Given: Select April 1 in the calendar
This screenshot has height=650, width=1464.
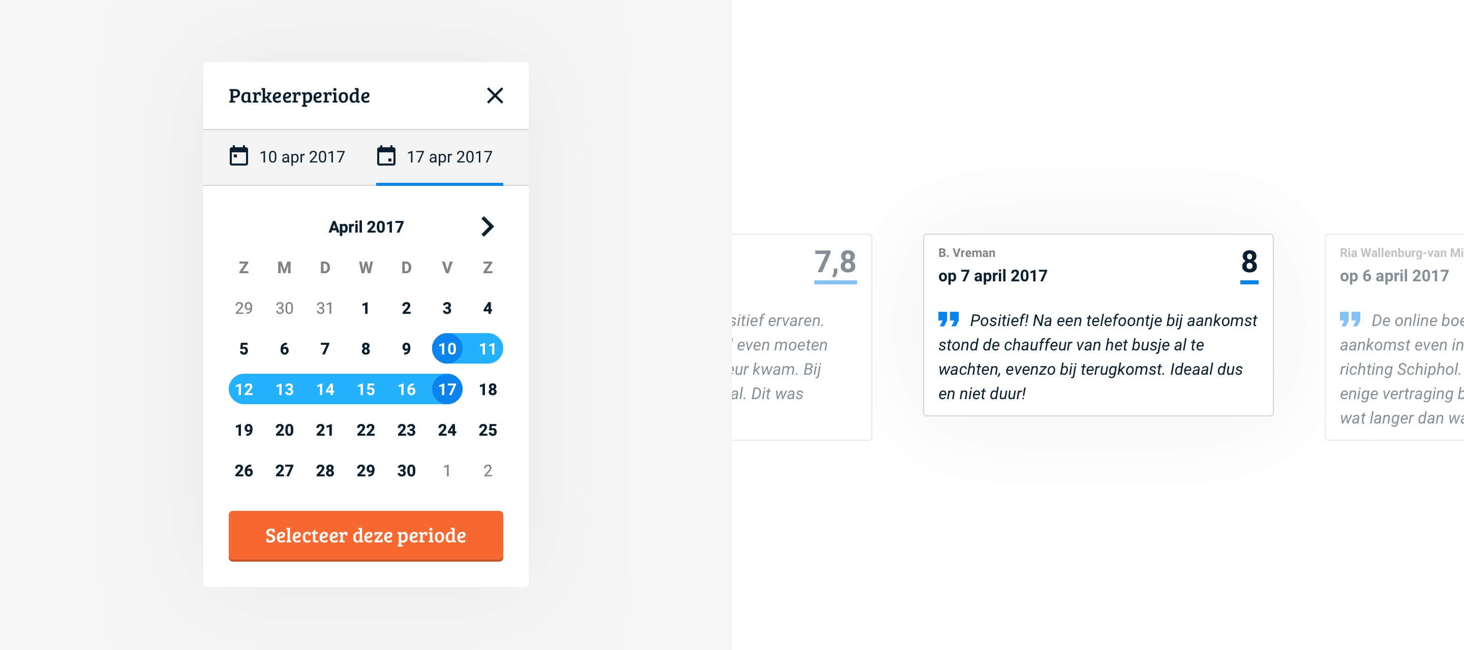Looking at the screenshot, I should 365,308.
